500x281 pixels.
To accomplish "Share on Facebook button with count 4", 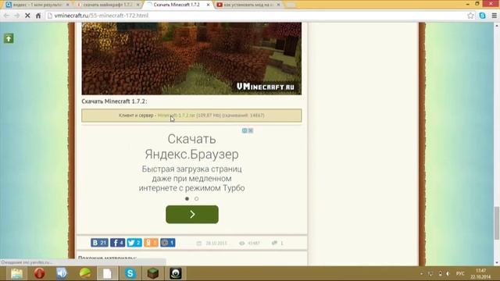I will coord(118,243).
